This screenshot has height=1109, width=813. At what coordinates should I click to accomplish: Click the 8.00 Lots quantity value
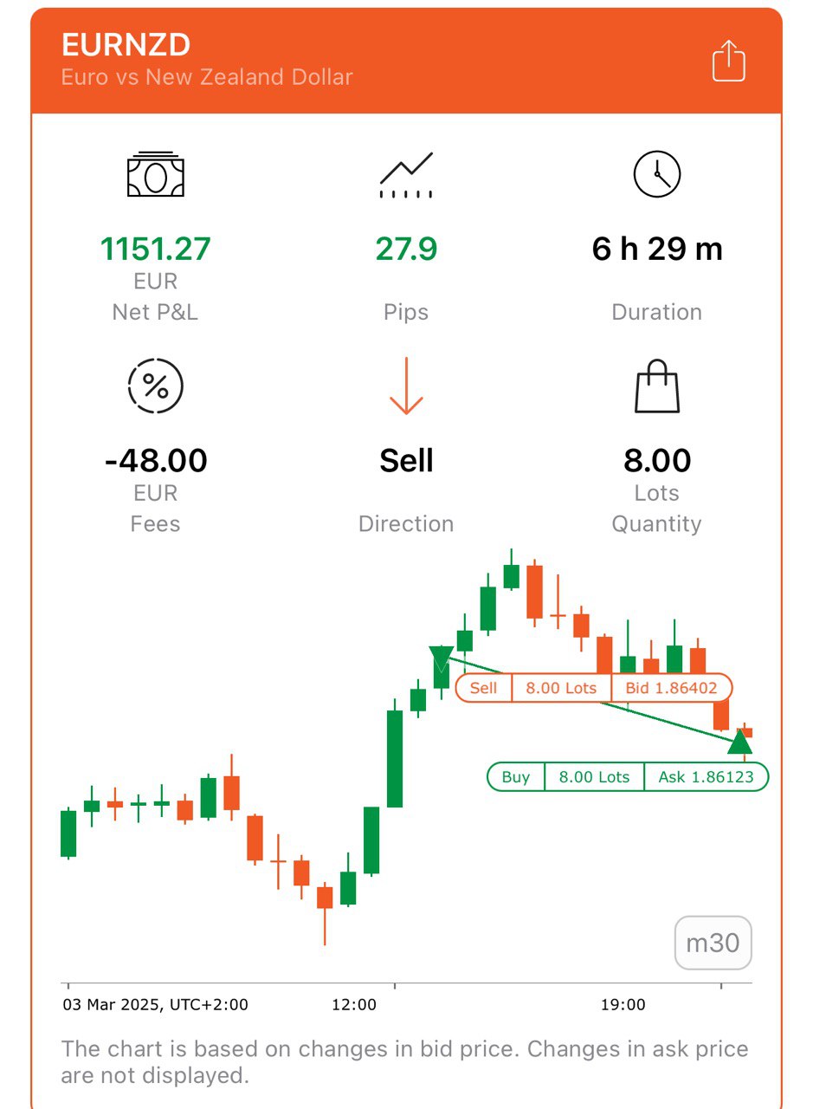pos(657,461)
